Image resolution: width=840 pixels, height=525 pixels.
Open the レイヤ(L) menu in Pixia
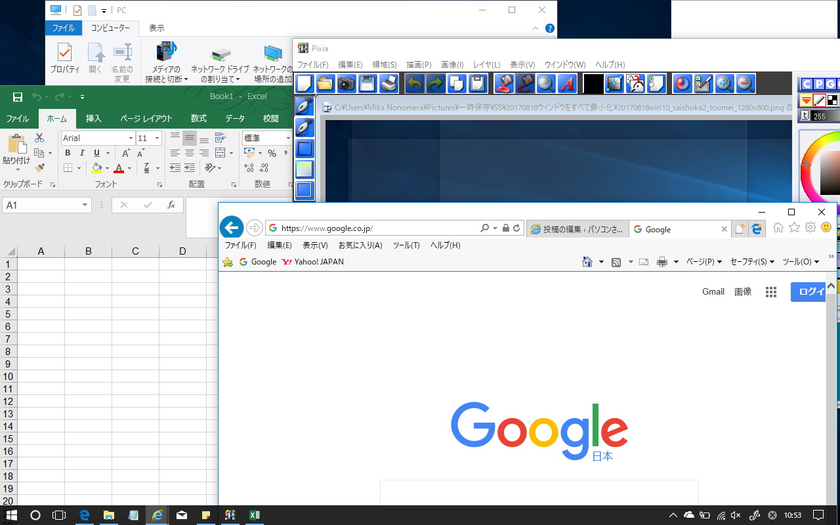point(487,65)
